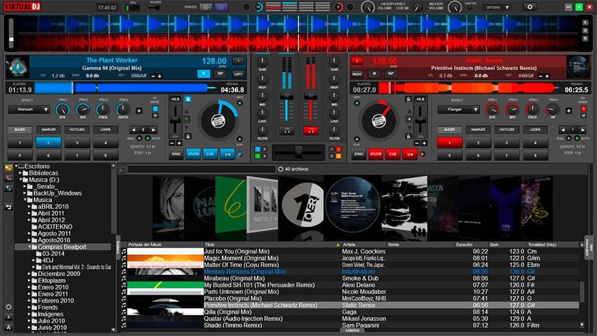
Task: Click the search magnifier icon in browser
Action: [x=121, y=169]
